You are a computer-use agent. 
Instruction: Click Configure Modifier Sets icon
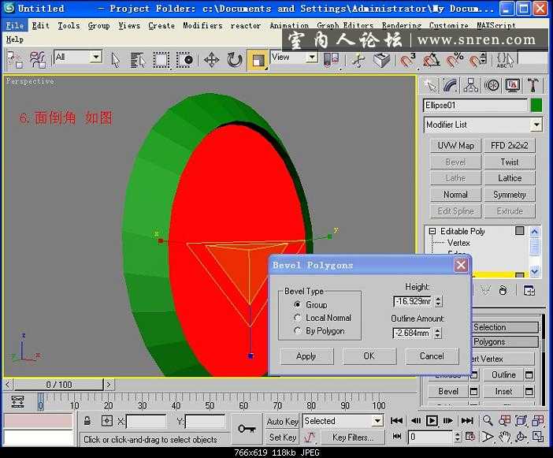[529, 291]
